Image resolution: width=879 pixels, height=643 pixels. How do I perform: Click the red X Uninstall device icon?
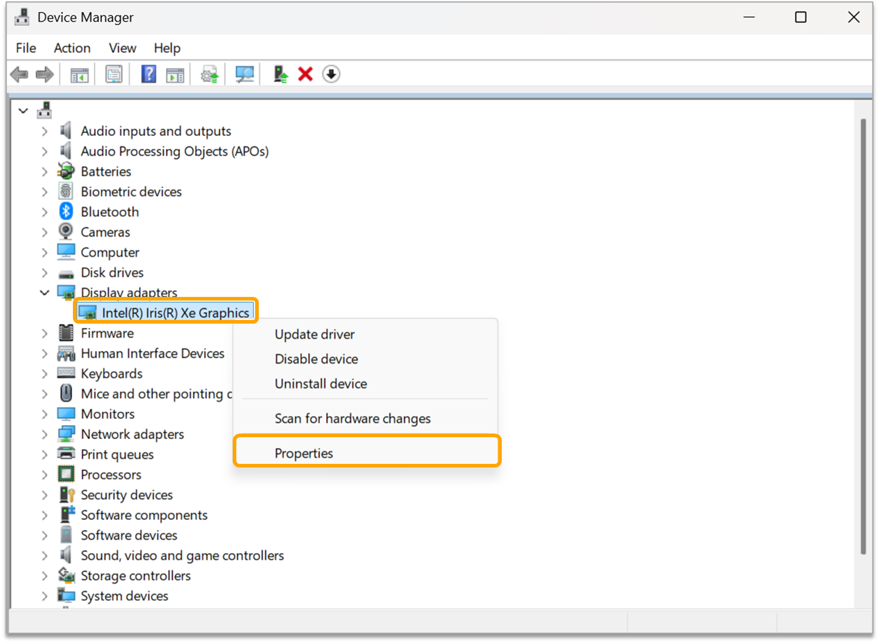pos(306,74)
